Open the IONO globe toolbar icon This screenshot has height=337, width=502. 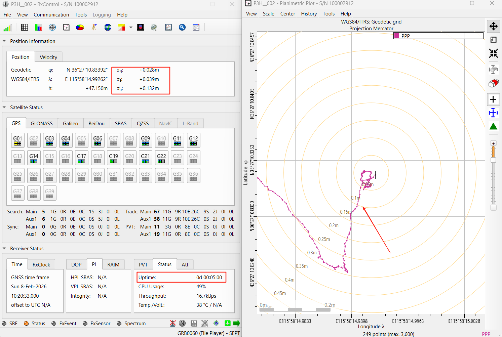coord(108,27)
